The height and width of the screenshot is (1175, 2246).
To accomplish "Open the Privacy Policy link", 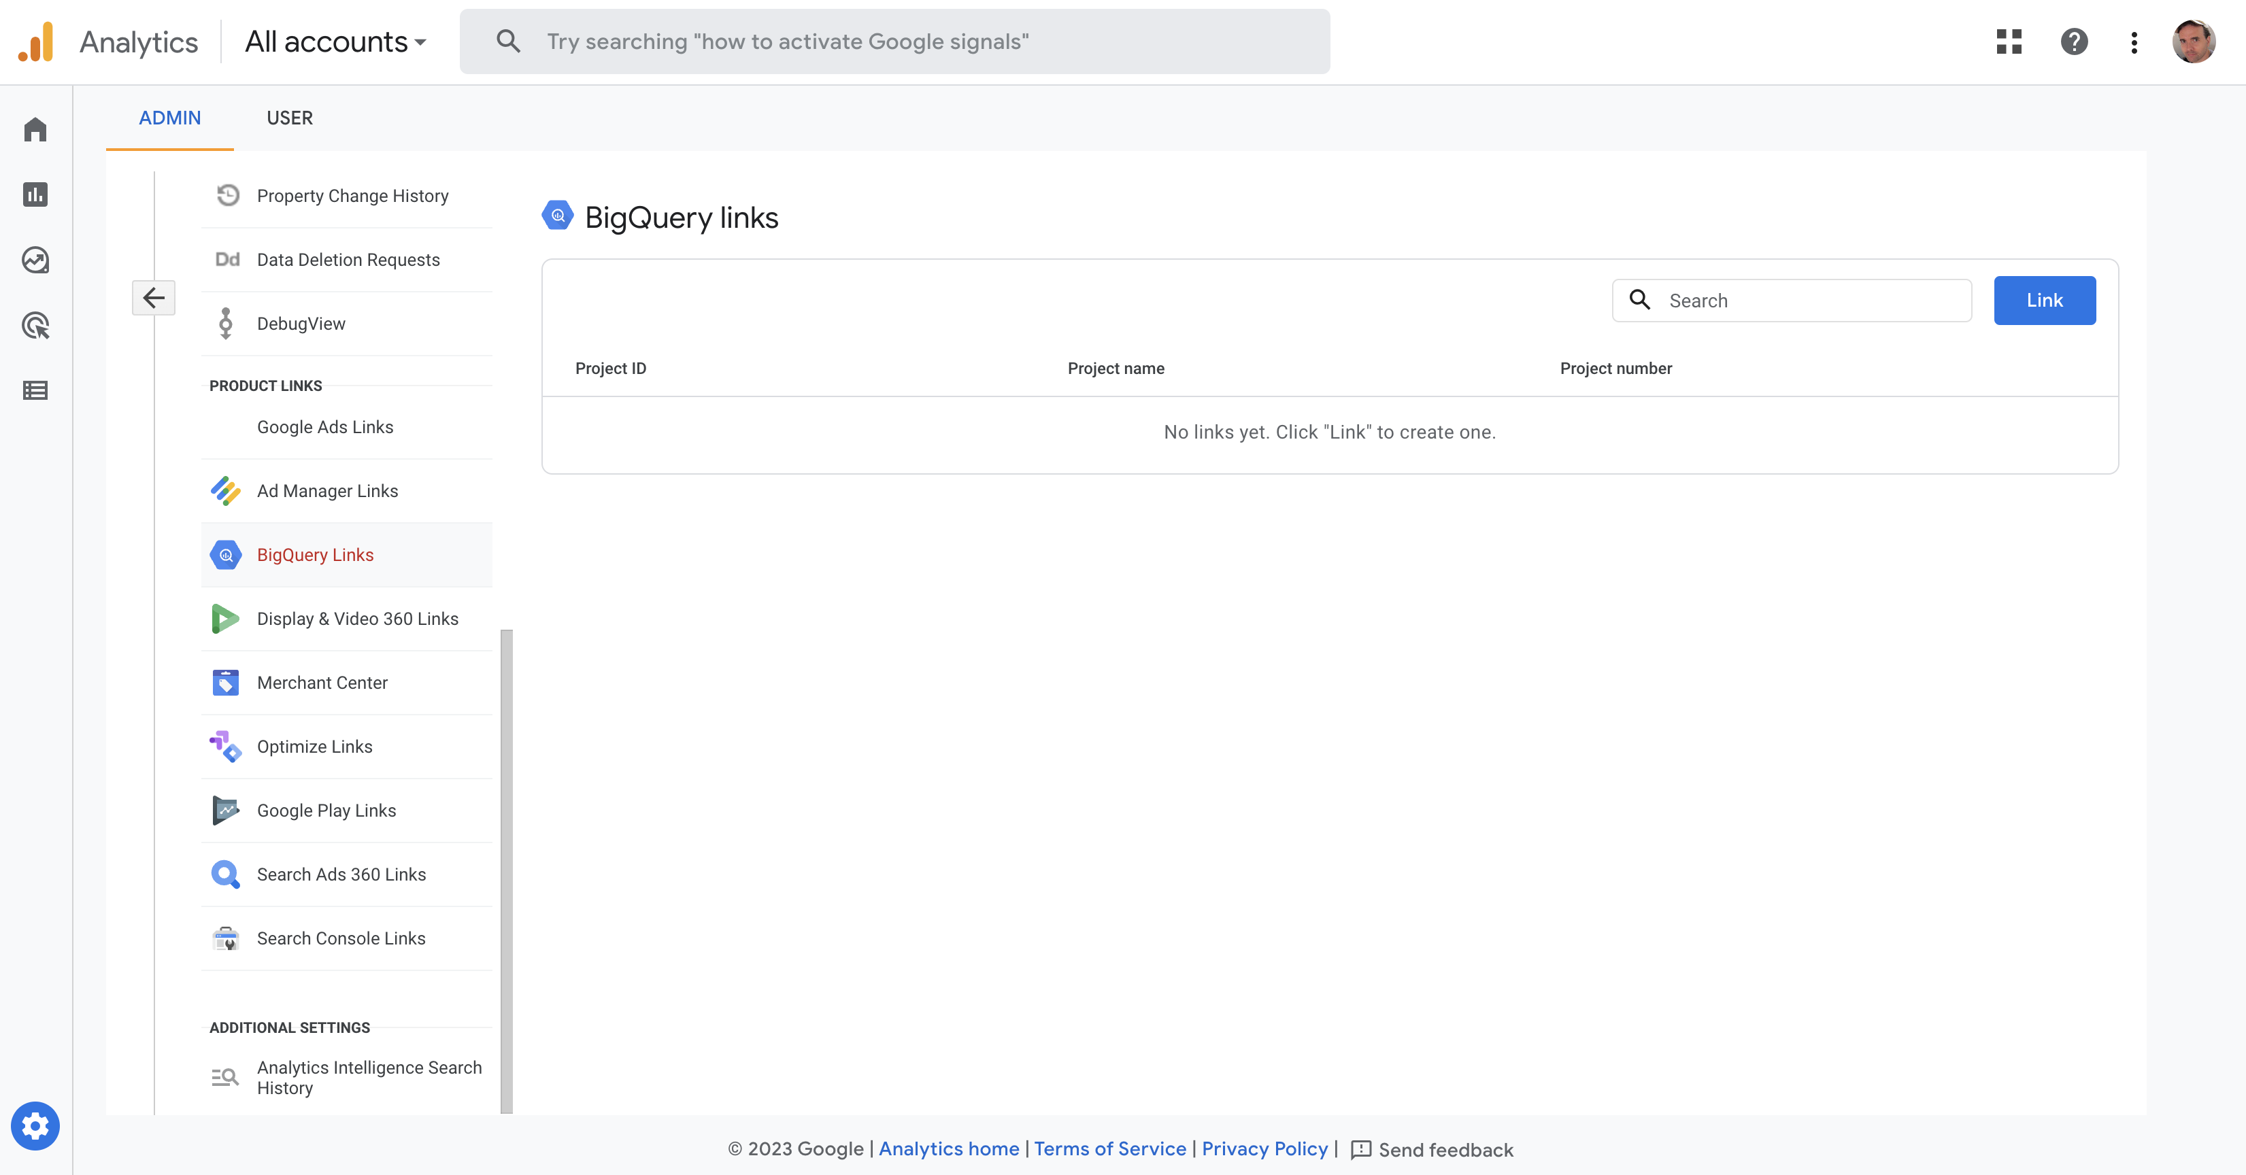I will tap(1264, 1149).
